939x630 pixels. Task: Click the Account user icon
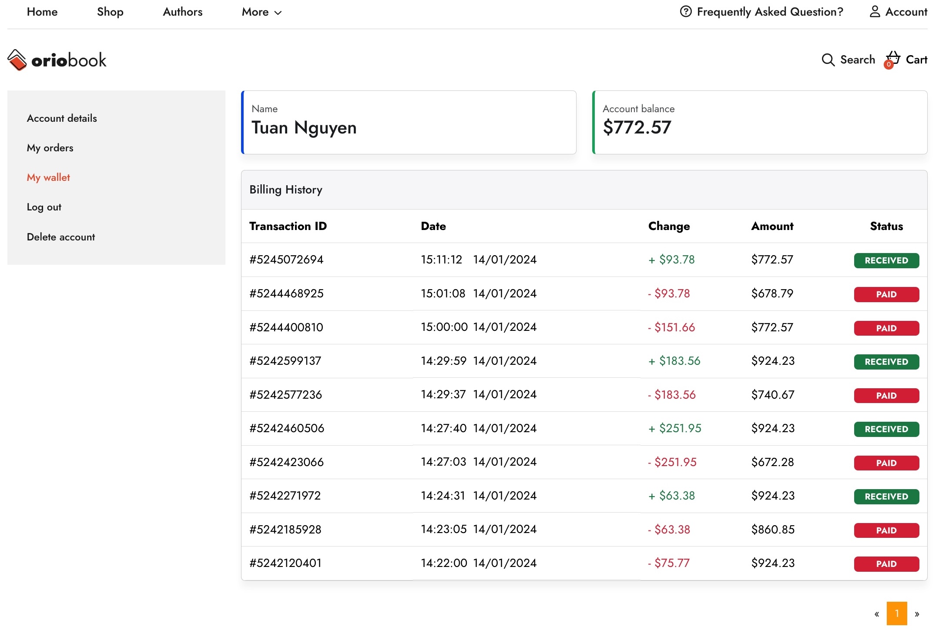tap(875, 12)
